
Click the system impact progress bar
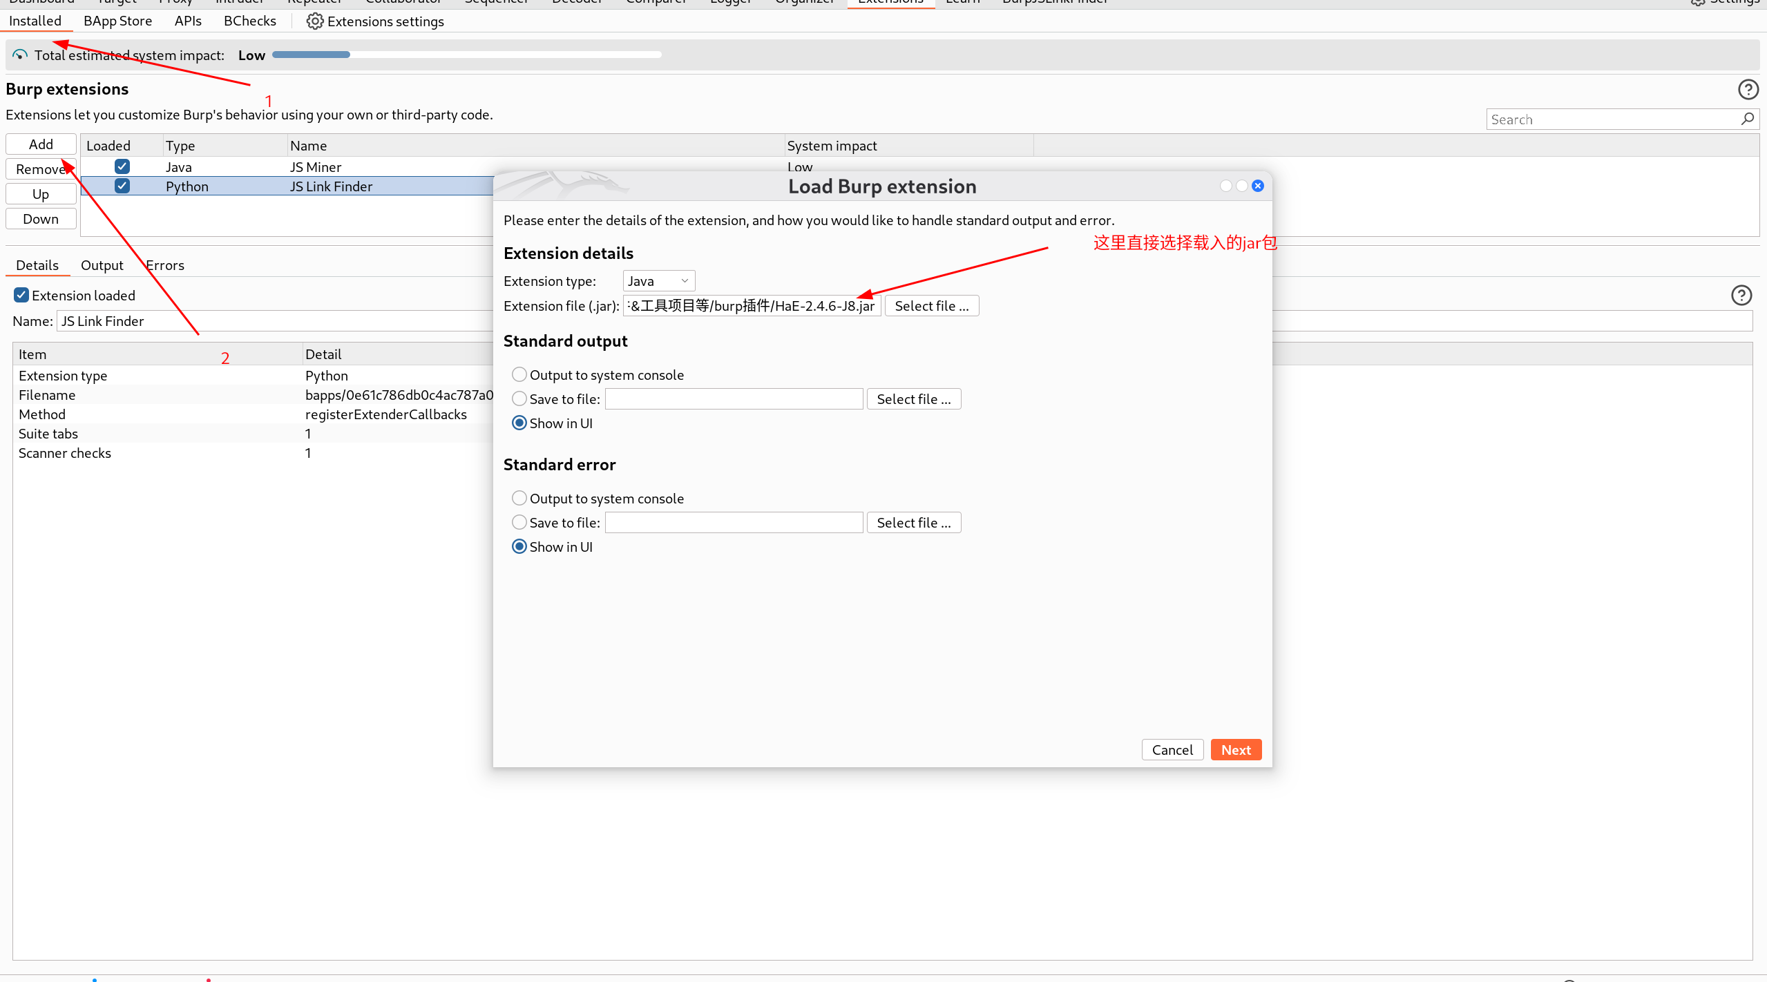466,55
